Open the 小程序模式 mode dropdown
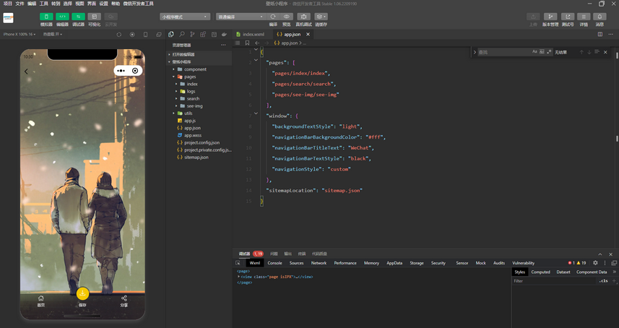The height and width of the screenshot is (328, 619). tap(184, 17)
